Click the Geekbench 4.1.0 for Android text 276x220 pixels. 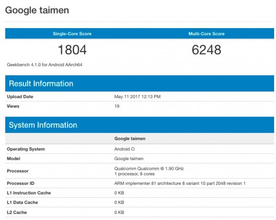coord(45,64)
